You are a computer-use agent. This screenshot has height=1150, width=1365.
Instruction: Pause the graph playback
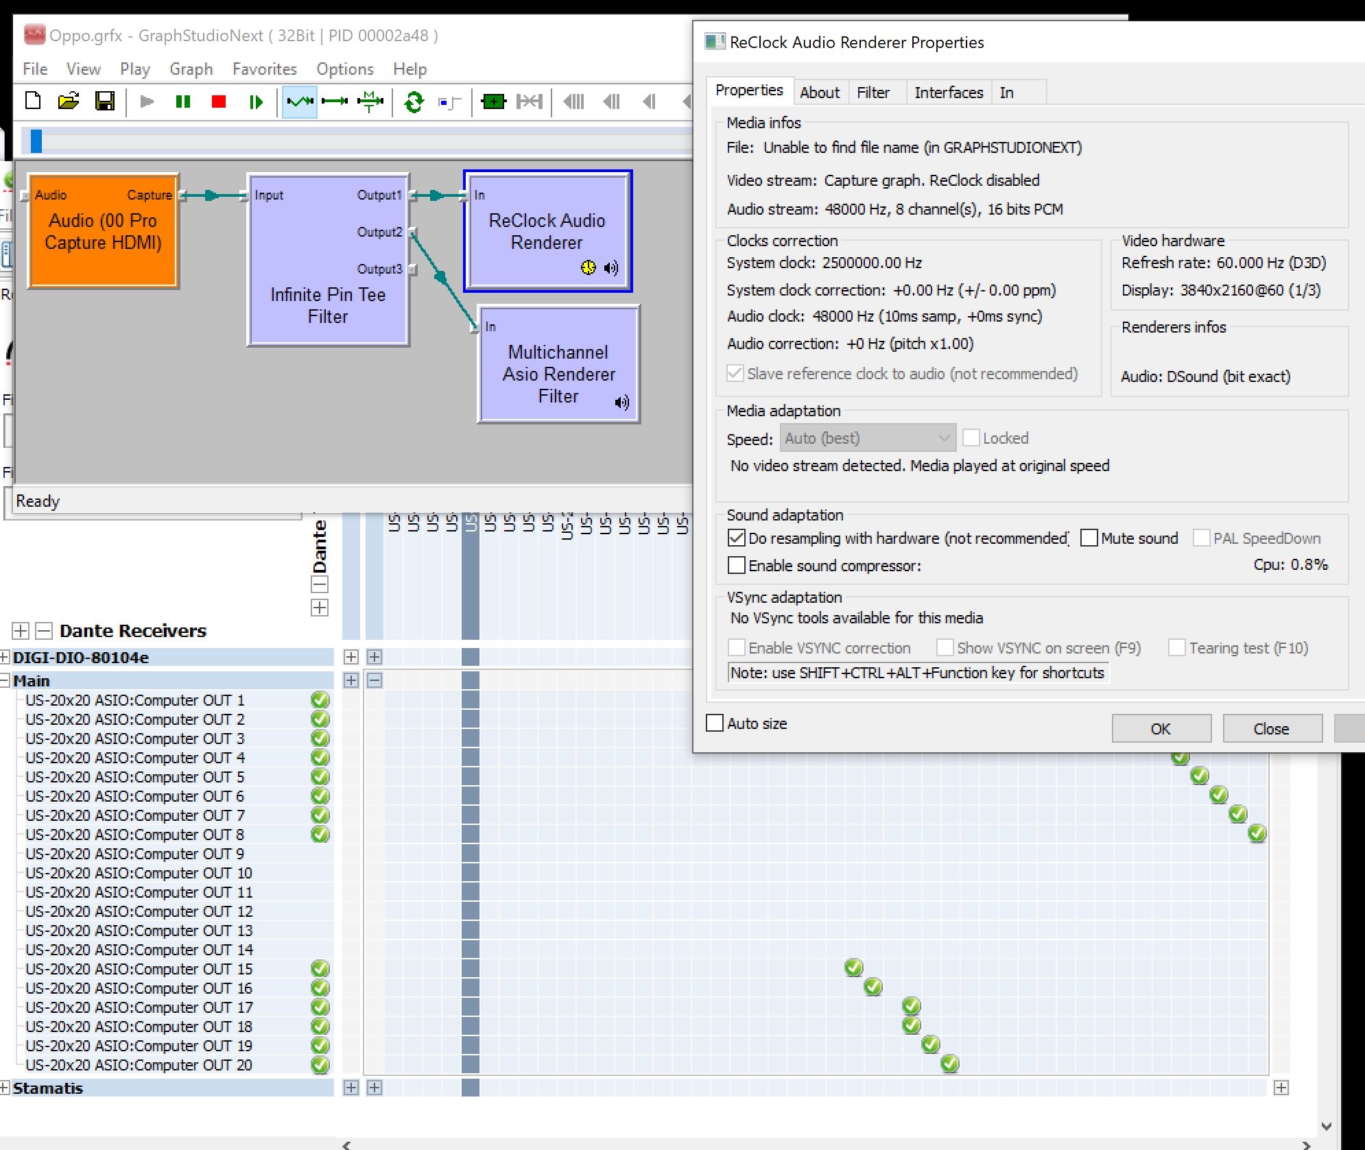tap(182, 101)
